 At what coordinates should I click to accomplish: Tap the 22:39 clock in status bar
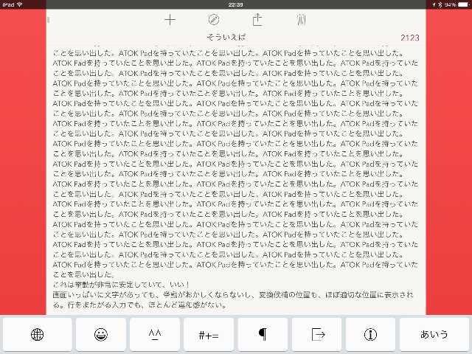pyautogui.click(x=235, y=4)
